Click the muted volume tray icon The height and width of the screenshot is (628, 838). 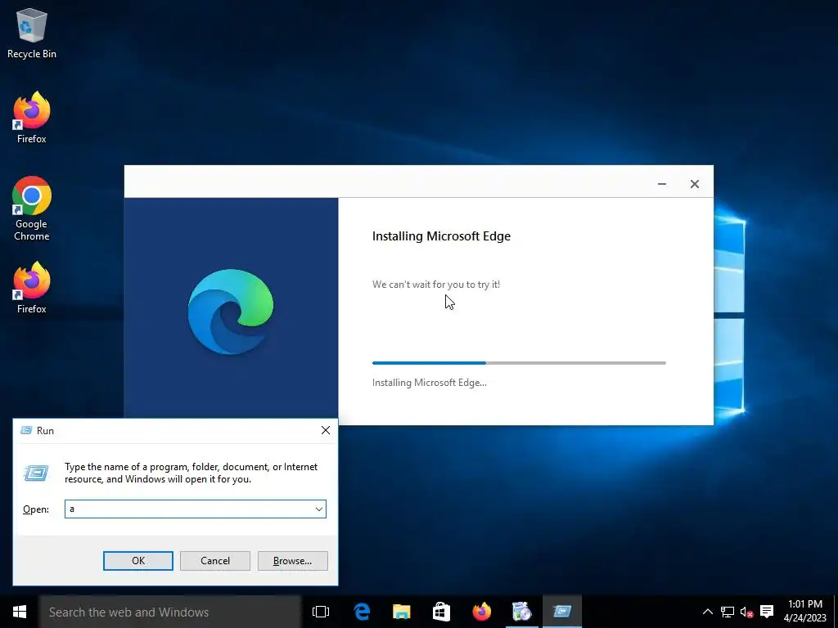[746, 612]
